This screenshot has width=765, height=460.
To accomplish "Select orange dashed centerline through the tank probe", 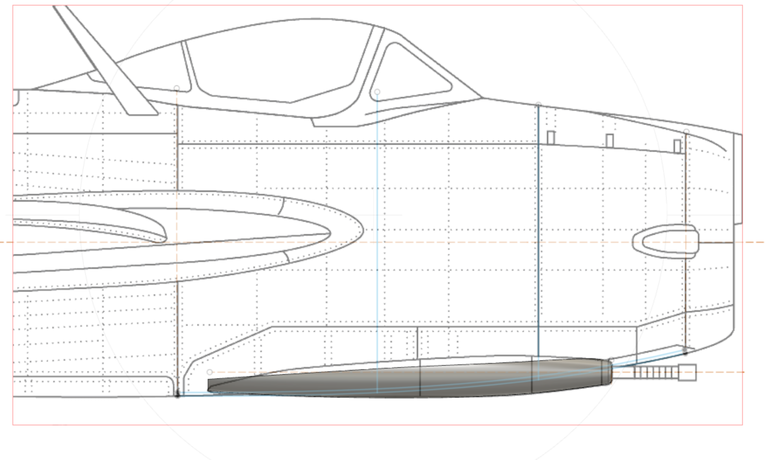I will tap(478, 372).
